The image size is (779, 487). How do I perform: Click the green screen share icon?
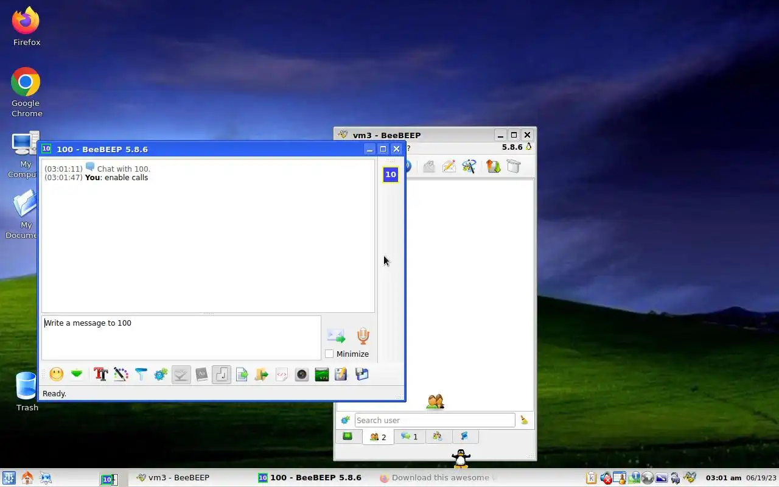coord(322,374)
